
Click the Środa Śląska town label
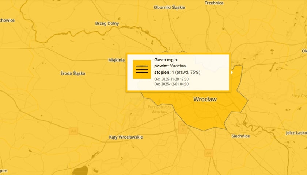coord(73,73)
